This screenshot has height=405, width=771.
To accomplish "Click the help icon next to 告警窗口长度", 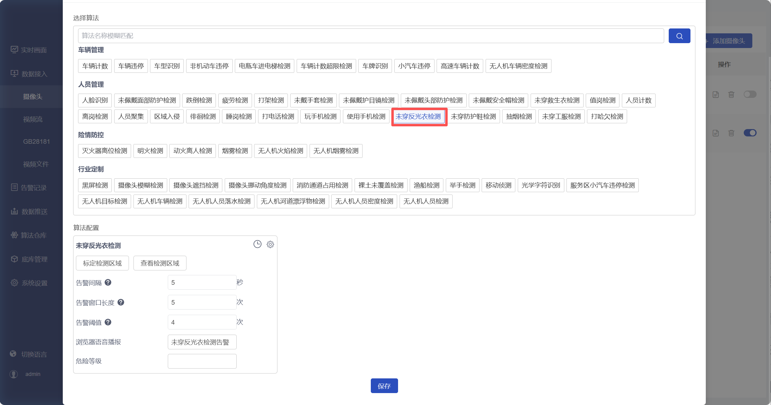I will pyautogui.click(x=121, y=302).
